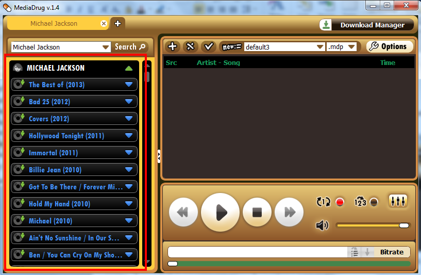The width and height of the screenshot is (421, 275).
Task: Click download icon for Hollywood Tonight (2011)
Action: click(19, 135)
